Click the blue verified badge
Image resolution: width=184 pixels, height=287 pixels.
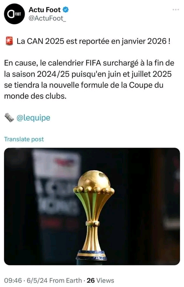point(66,10)
